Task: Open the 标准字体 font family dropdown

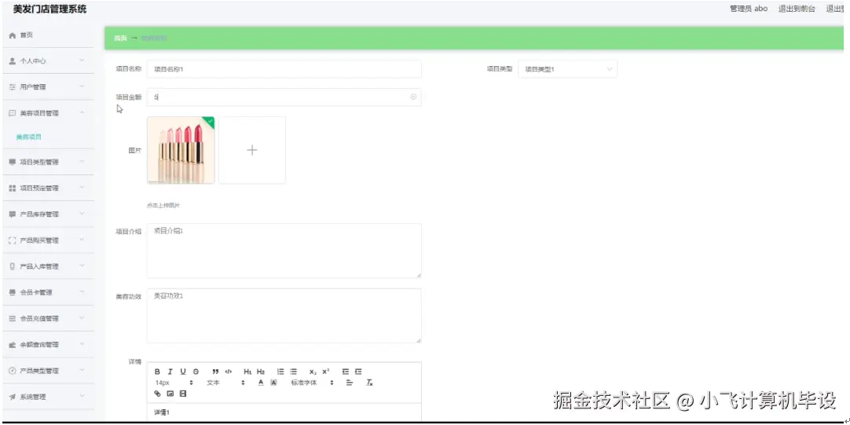Action: pyautogui.click(x=312, y=383)
